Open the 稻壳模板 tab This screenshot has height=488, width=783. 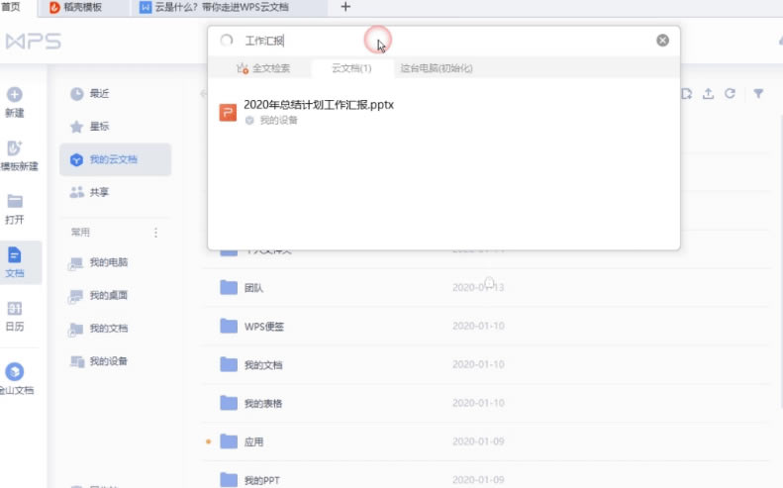(x=84, y=7)
